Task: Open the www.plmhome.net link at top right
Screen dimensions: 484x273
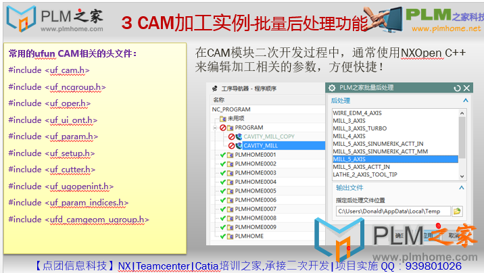Action: click(x=446, y=28)
